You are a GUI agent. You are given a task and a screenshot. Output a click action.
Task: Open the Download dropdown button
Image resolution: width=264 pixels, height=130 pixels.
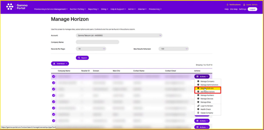tap(60, 64)
